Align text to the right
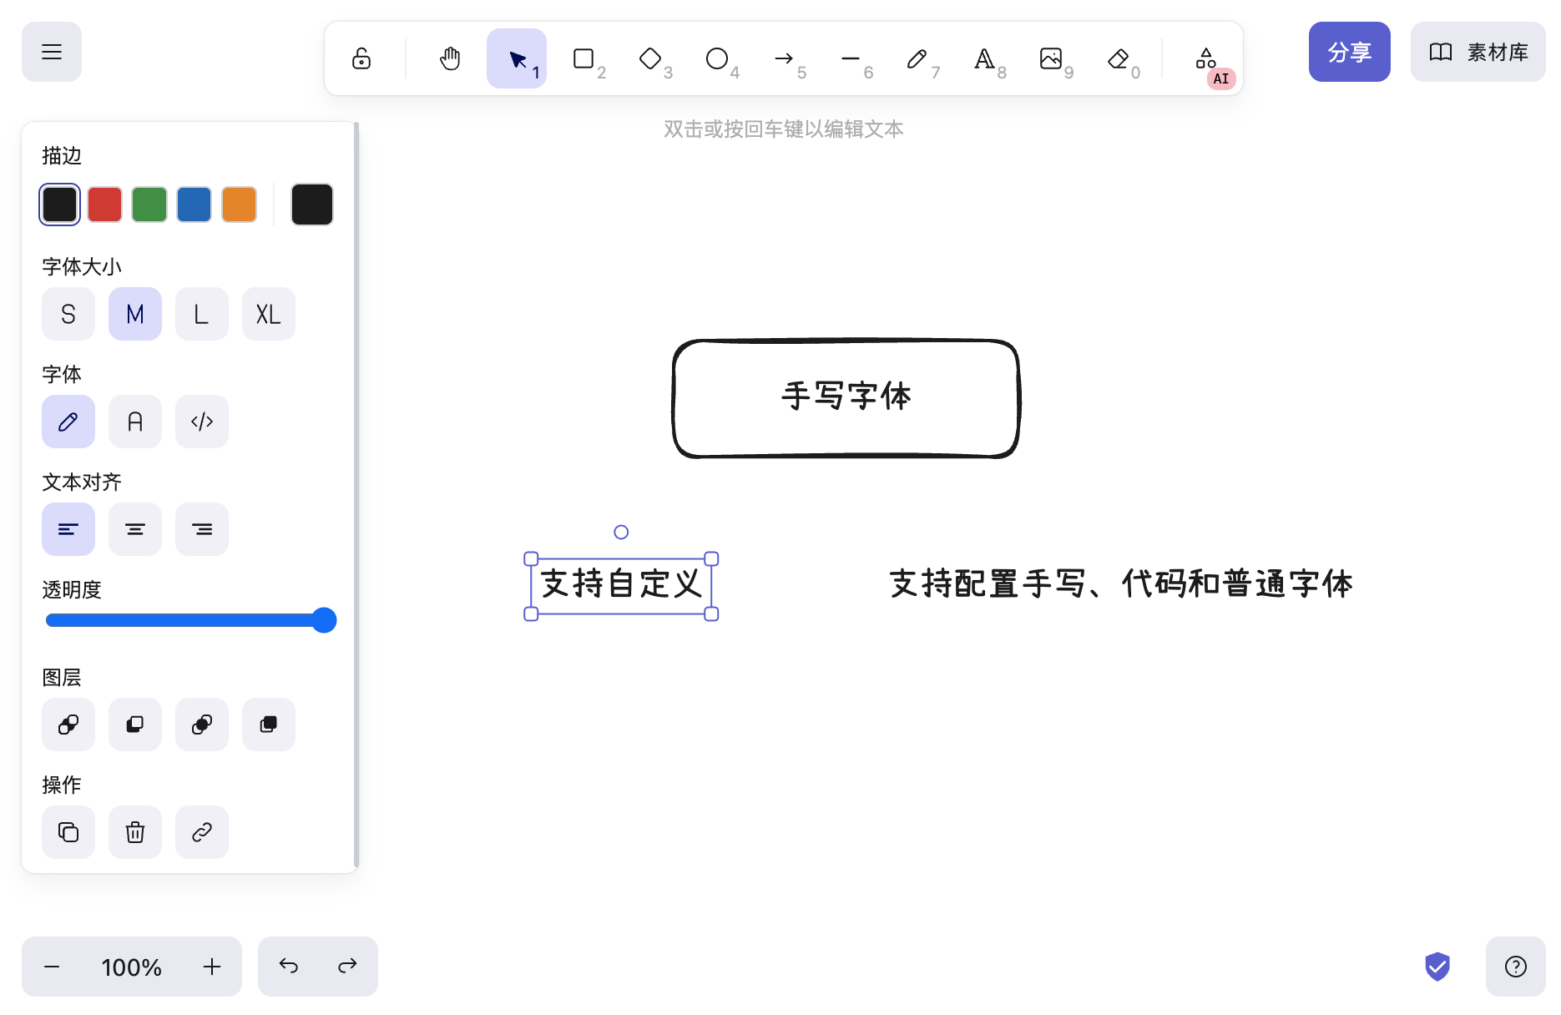Screen dimensions: 1561x1015 coord(202,529)
